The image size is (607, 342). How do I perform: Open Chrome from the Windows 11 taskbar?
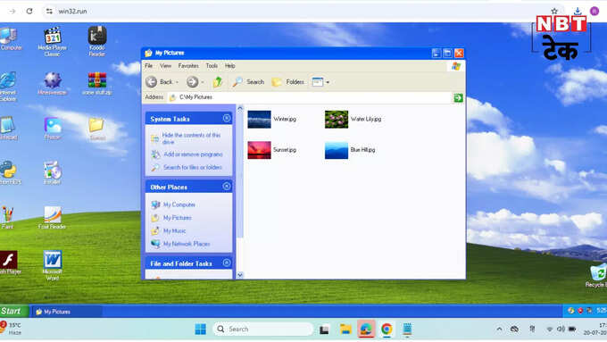coord(387,329)
